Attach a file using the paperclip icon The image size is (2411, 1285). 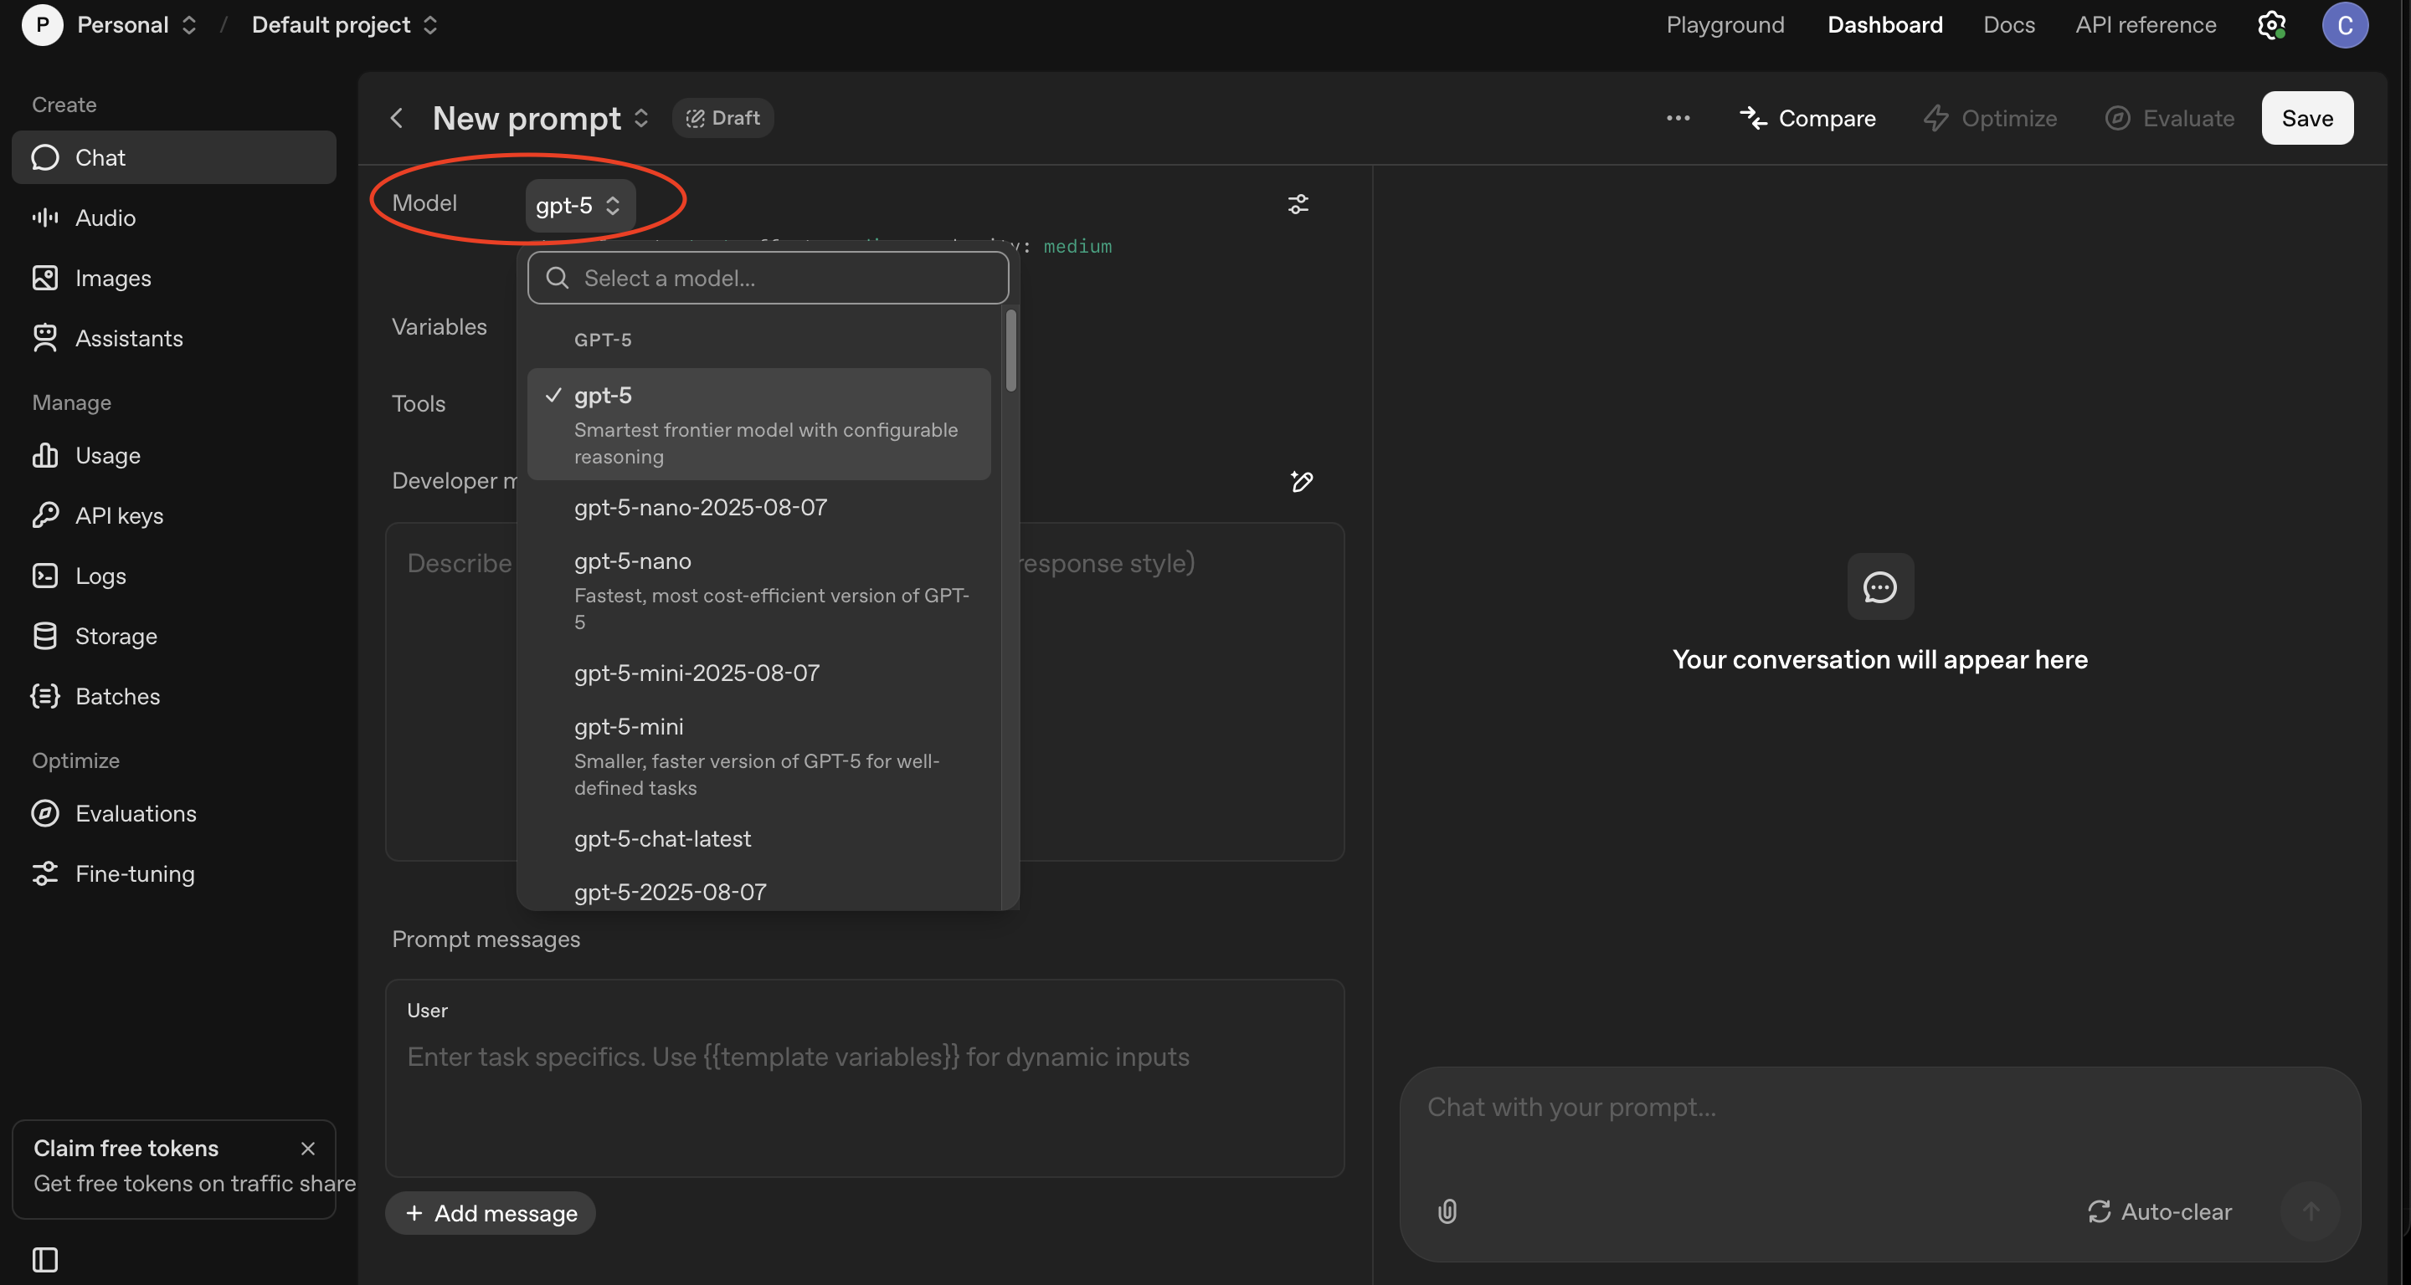[x=1446, y=1211]
